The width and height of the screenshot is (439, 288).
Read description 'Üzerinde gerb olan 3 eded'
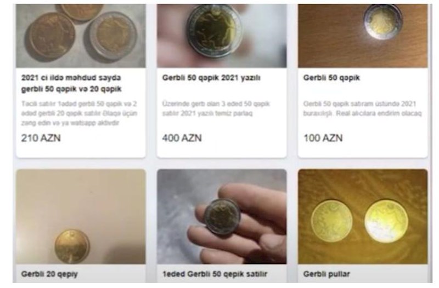pos(216,108)
